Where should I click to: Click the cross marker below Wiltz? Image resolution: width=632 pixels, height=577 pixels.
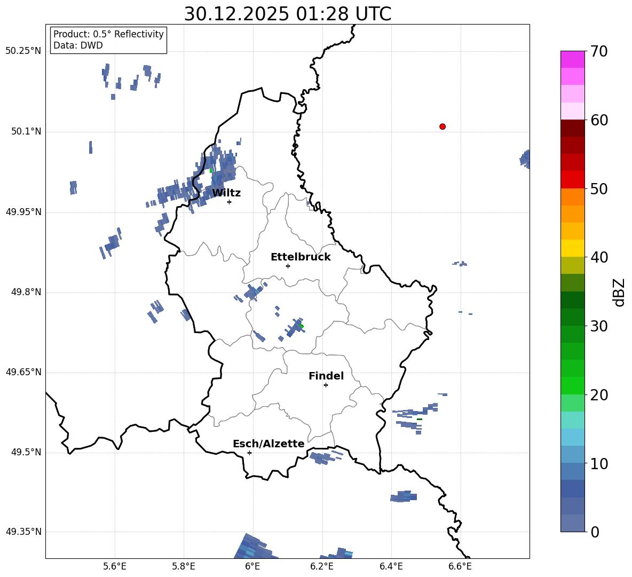pos(230,202)
